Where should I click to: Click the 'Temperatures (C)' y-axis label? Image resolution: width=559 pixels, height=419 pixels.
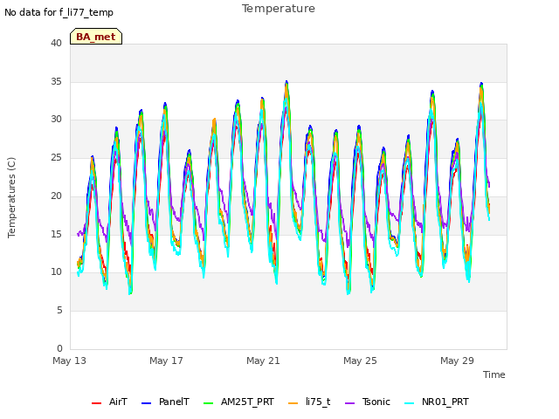pyautogui.click(x=11, y=197)
